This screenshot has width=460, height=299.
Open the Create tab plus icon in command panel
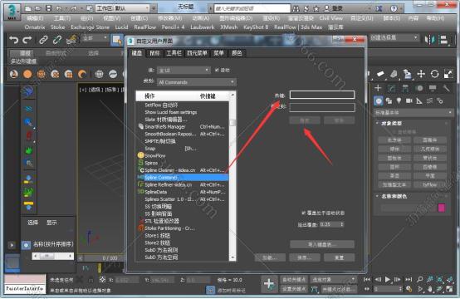(378, 88)
